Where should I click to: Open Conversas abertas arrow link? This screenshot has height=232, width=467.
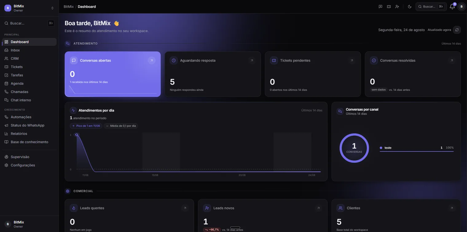click(x=151, y=60)
